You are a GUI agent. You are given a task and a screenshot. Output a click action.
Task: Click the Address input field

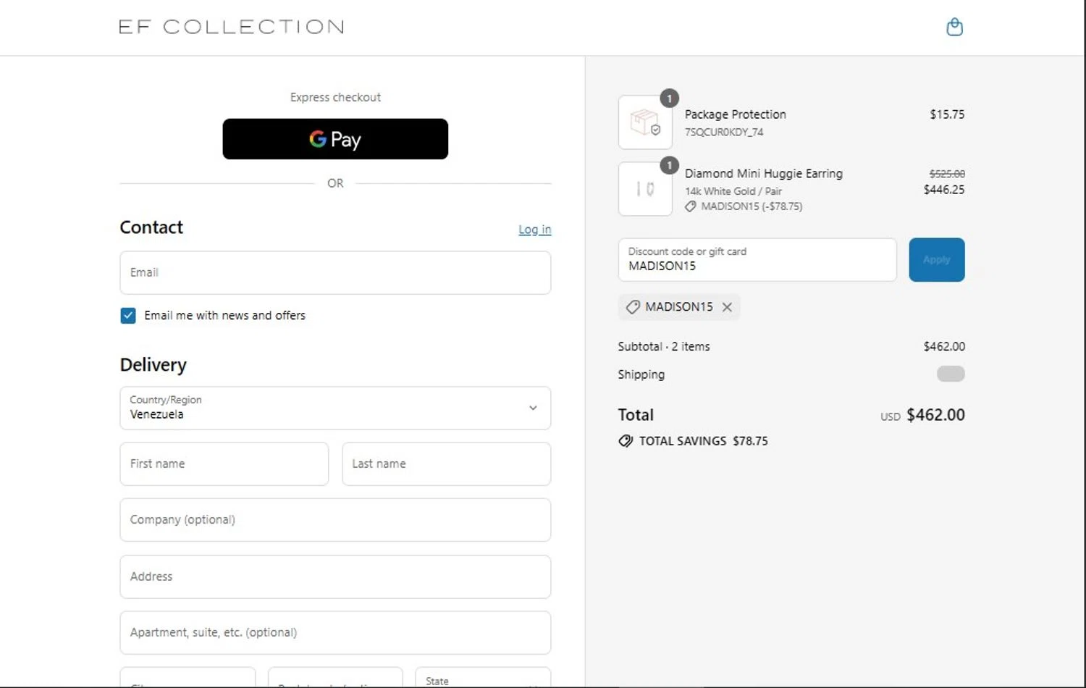pyautogui.click(x=335, y=576)
